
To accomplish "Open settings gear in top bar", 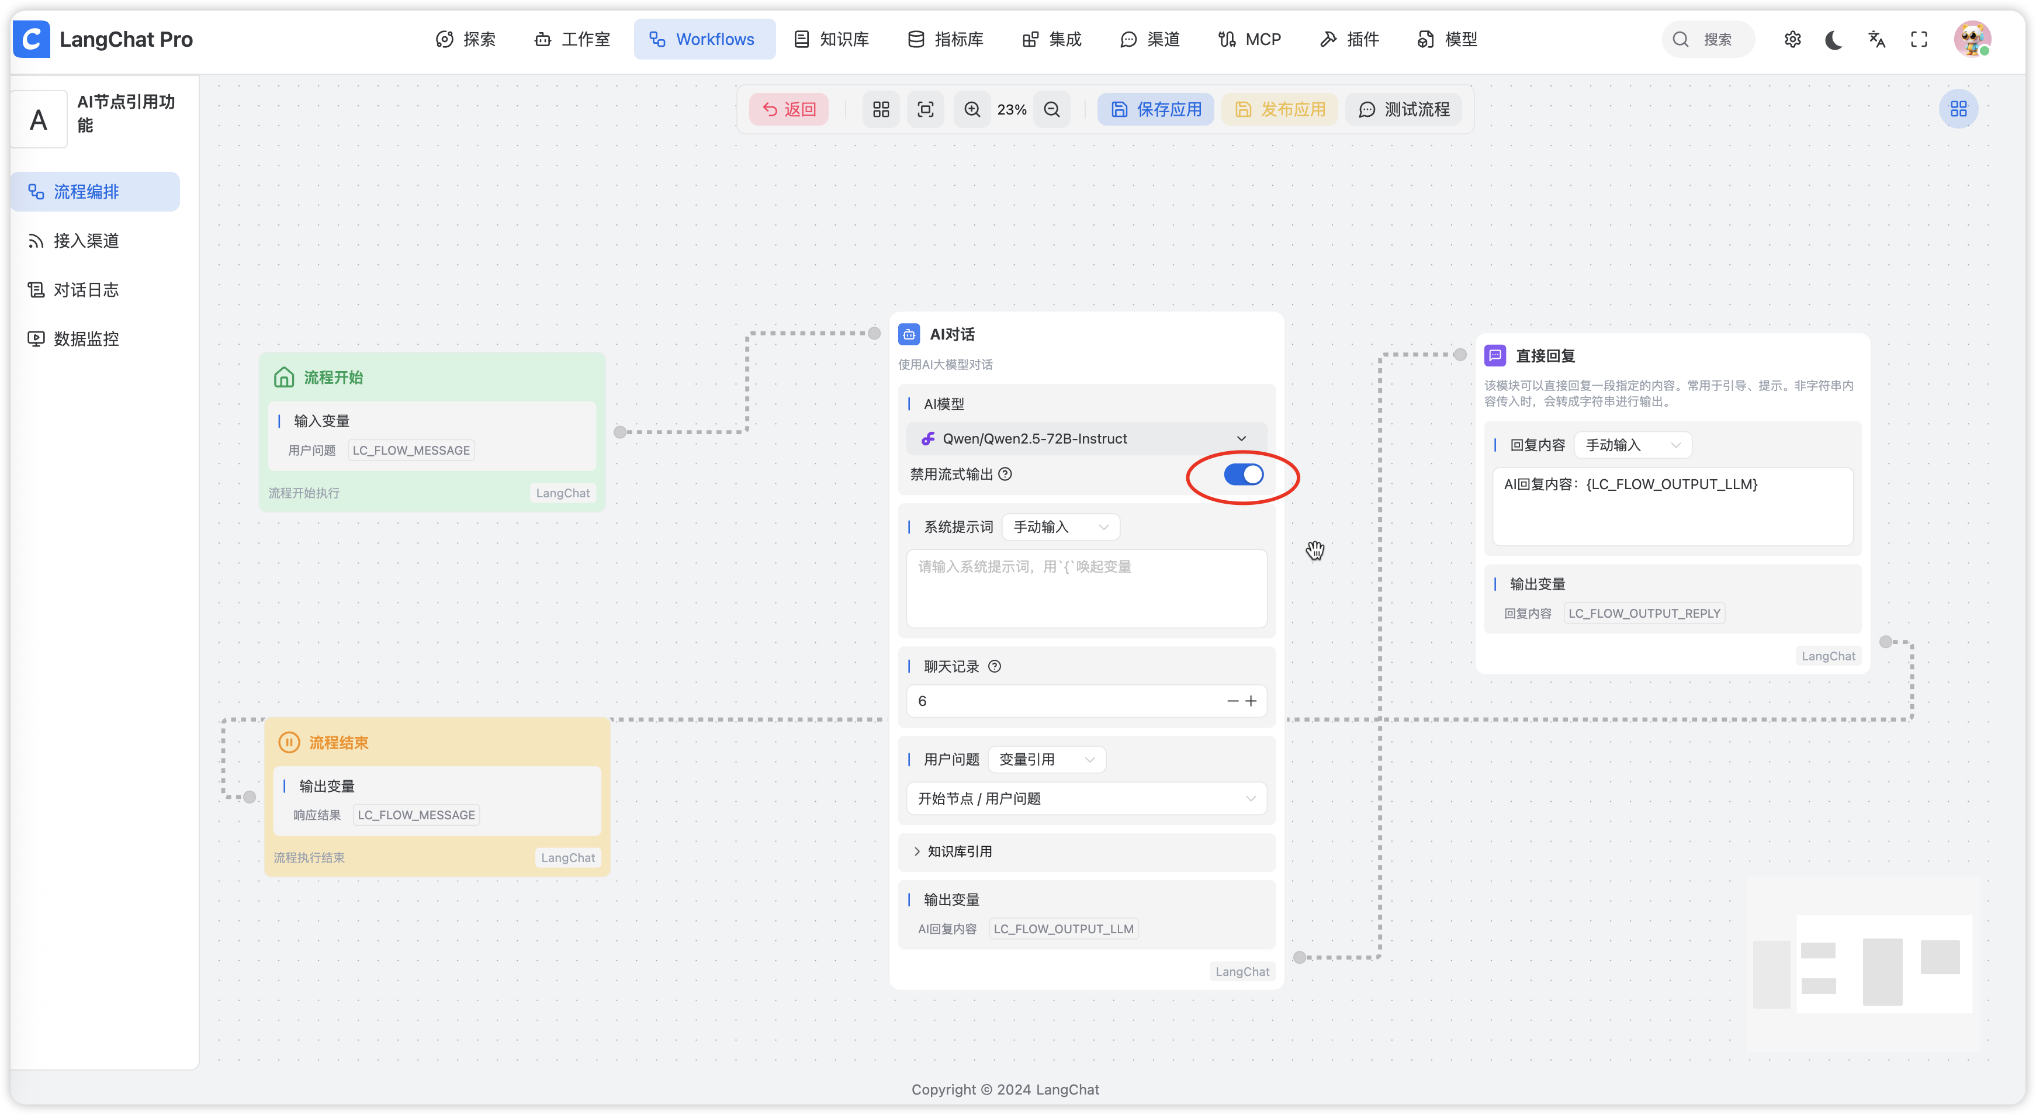I will click(1792, 40).
